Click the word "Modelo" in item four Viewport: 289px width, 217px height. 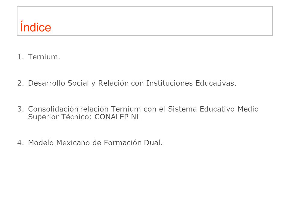coord(41,143)
